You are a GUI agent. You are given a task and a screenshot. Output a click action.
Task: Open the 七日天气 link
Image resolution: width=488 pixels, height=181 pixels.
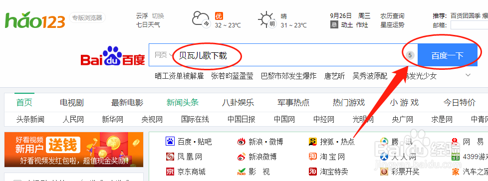148,25
